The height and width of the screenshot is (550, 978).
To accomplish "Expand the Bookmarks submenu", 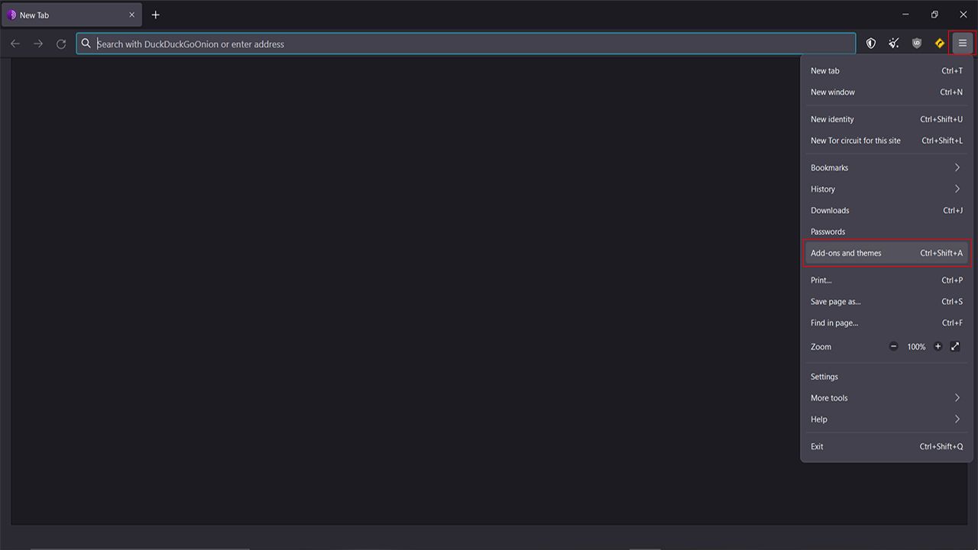I will tap(886, 168).
